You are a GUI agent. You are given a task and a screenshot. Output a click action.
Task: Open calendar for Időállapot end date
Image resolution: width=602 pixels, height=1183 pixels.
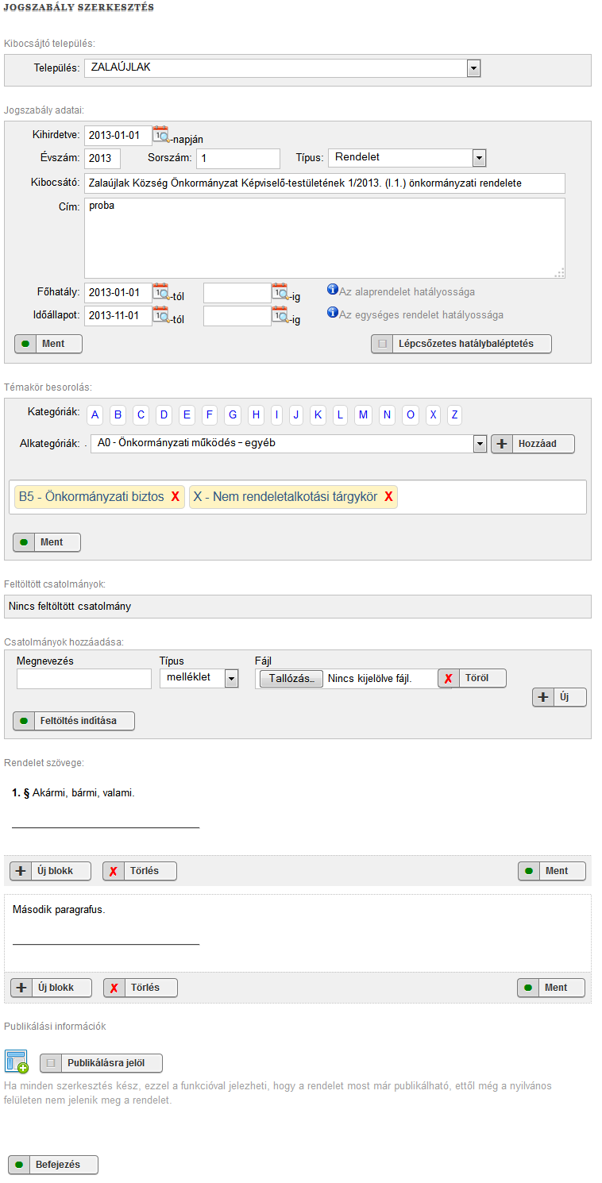280,314
